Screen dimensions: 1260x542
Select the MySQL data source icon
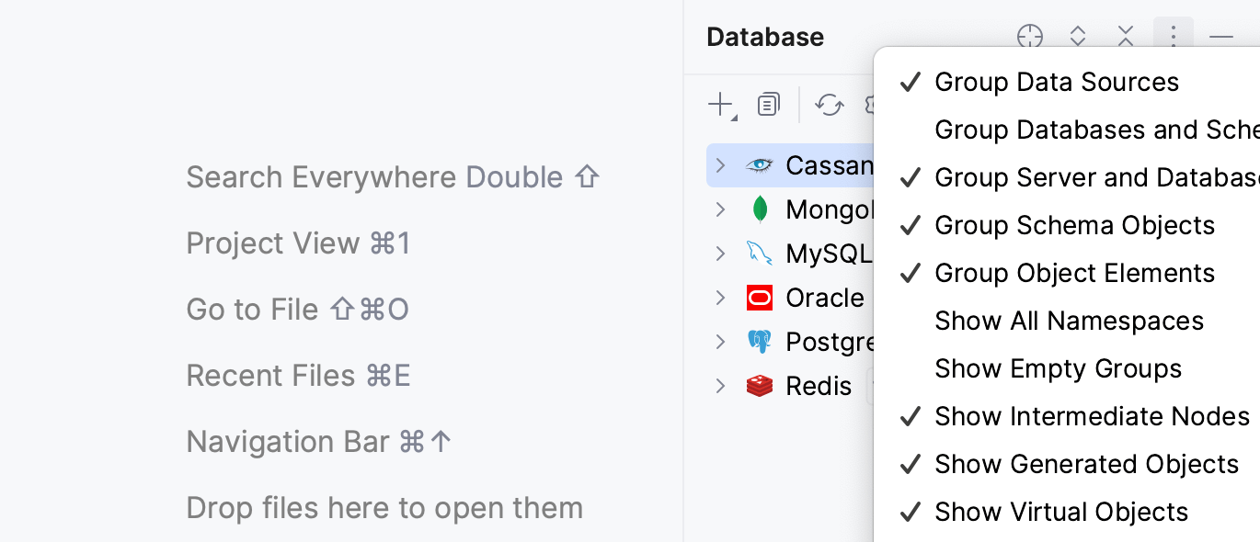pyautogui.click(x=760, y=254)
